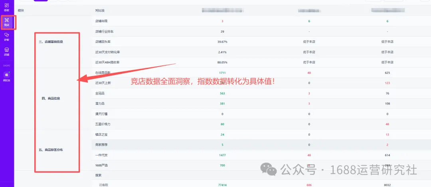Click the green 5 in 商家推荐 row
The image size is (431, 187).
[222, 145]
